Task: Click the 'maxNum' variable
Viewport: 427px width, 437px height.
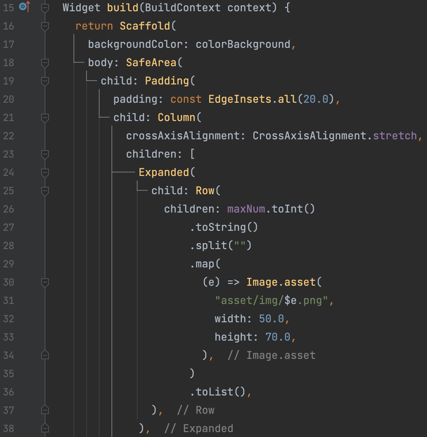Action: [x=246, y=209]
